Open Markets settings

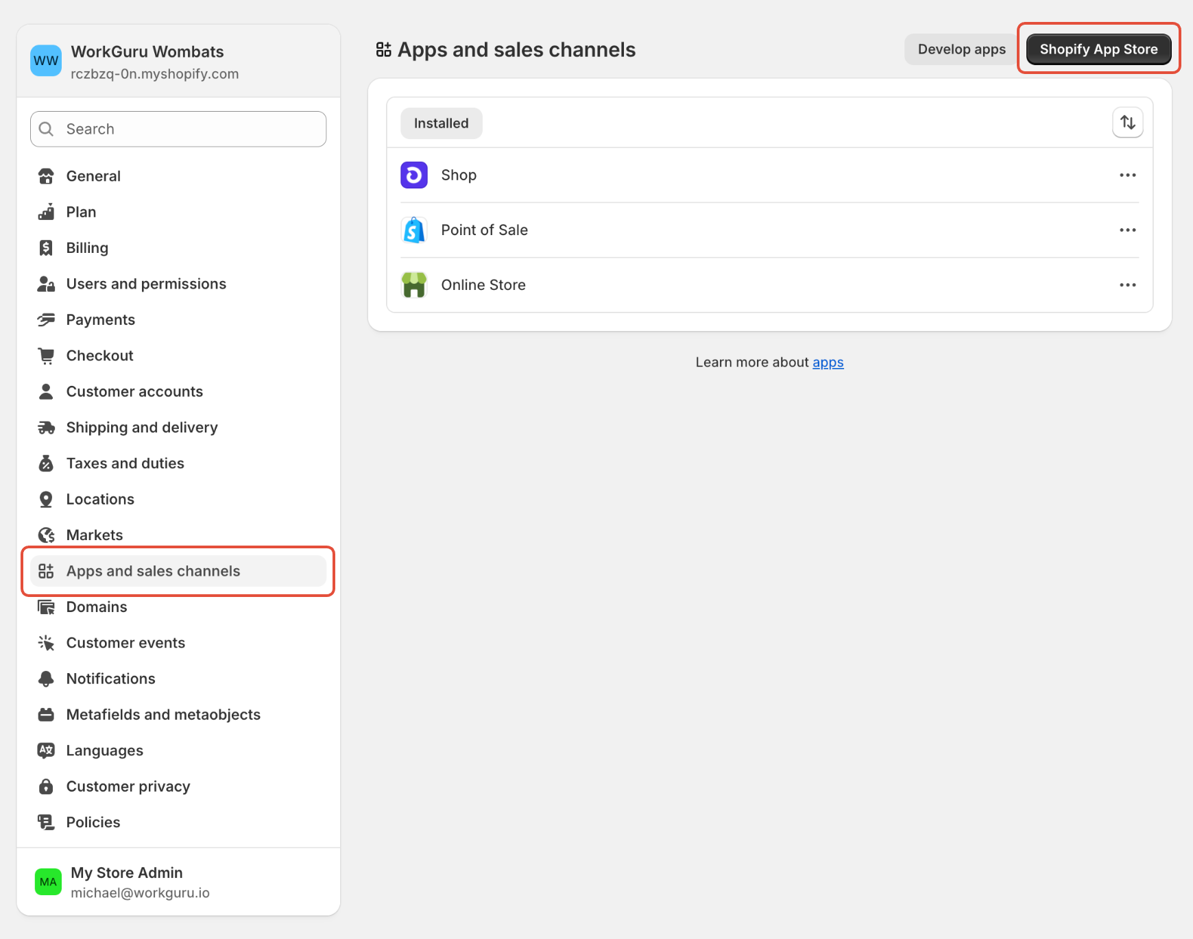(178, 535)
